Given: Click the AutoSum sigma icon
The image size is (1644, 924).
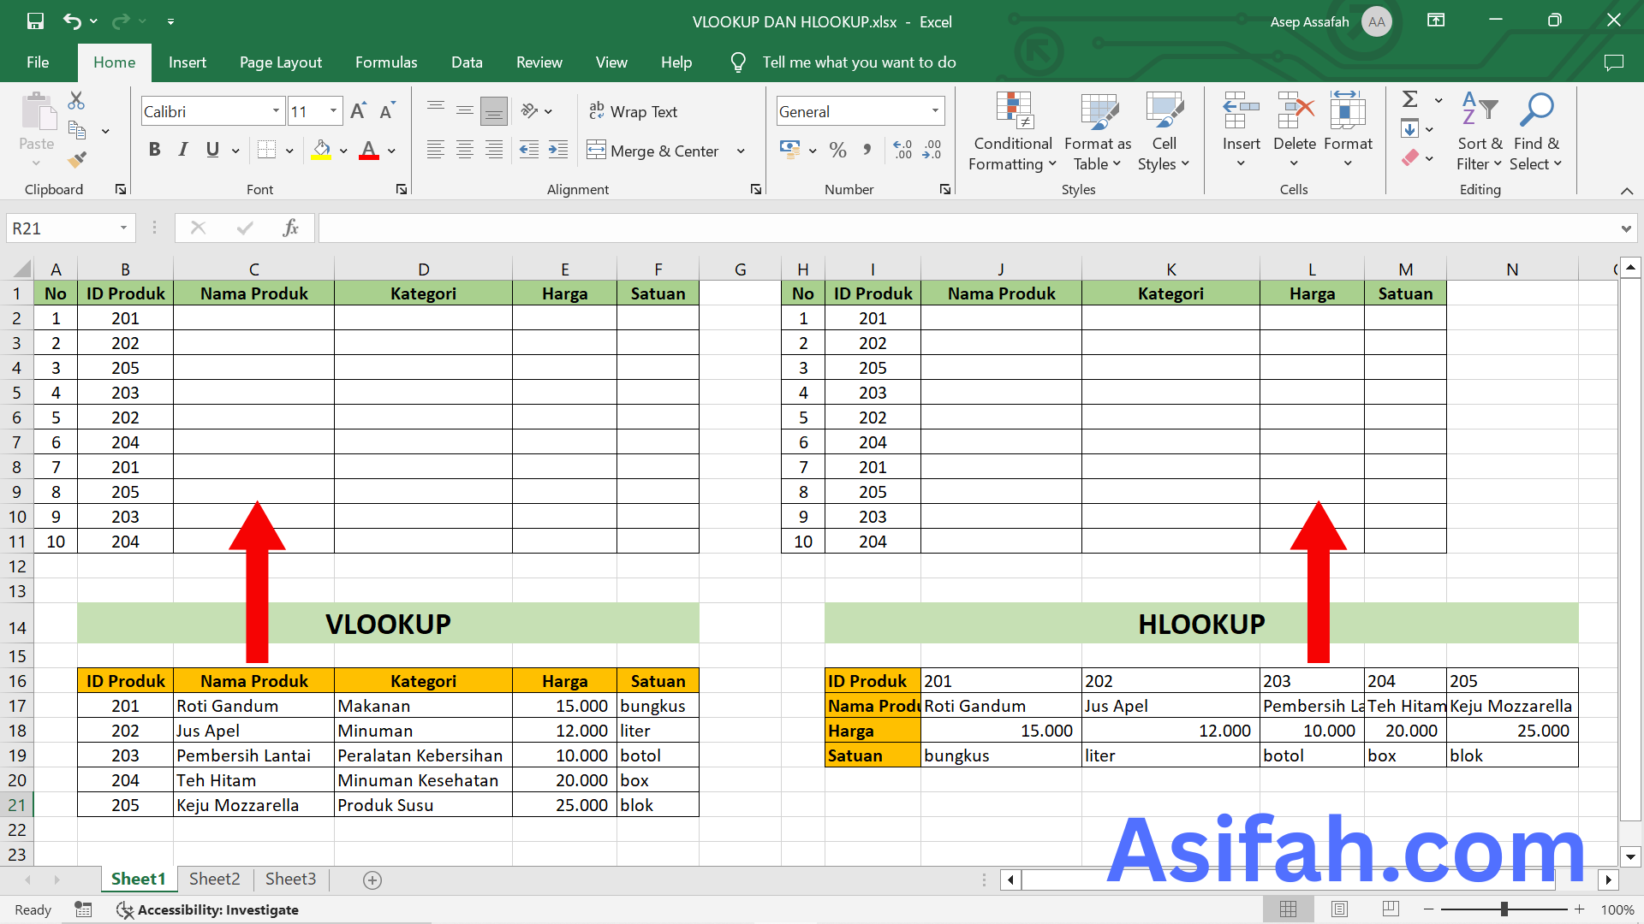Looking at the screenshot, I should (1410, 99).
